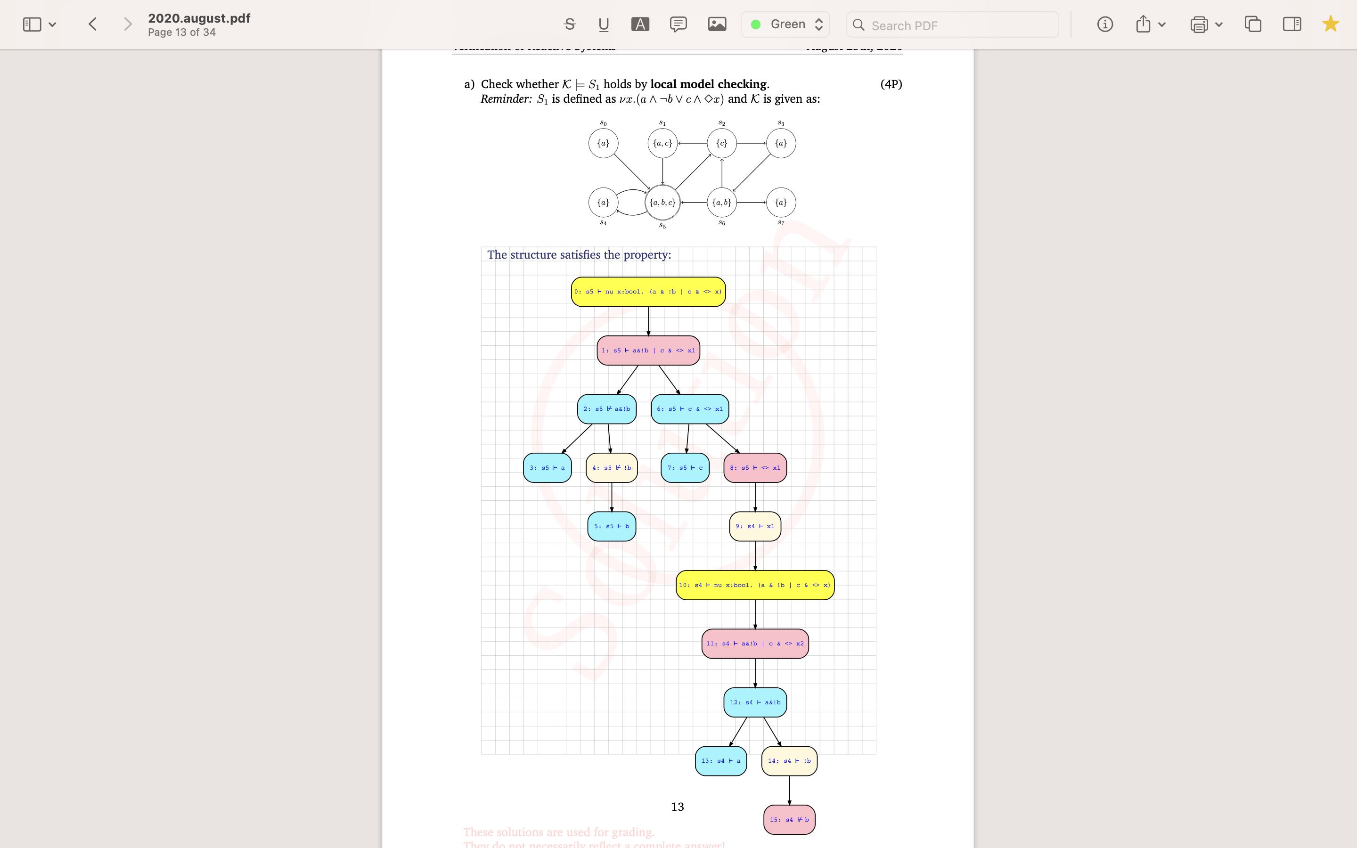Screen dimensions: 1357x848
Task: Apply underline annotation tool
Action: click(x=604, y=24)
